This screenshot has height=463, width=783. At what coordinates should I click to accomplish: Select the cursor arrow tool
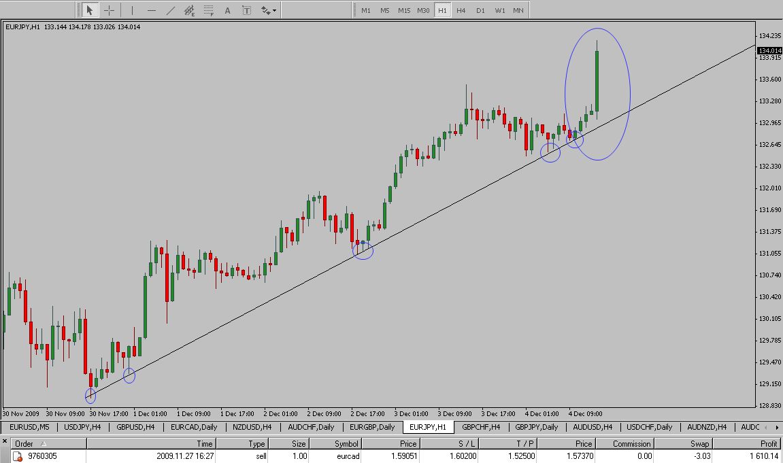pyautogui.click(x=89, y=10)
